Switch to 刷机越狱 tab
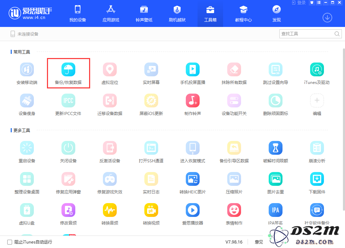This screenshot has height=248, width=345. pyautogui.click(x=177, y=13)
